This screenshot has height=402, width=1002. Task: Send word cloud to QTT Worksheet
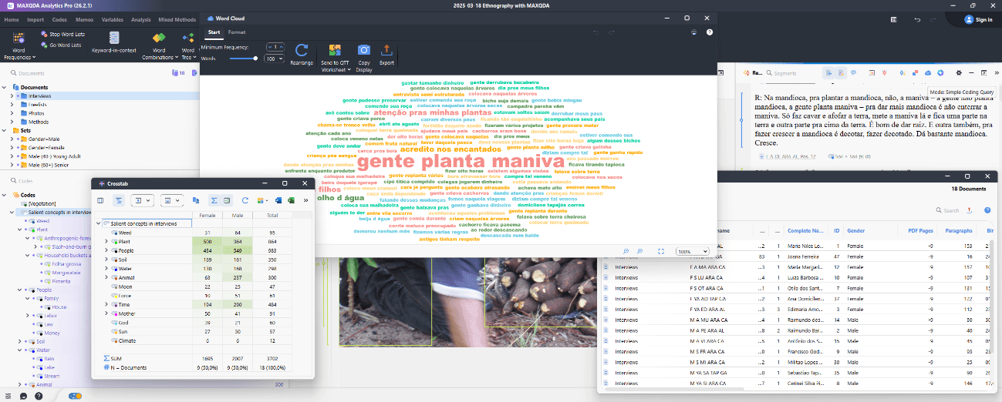coord(335,59)
